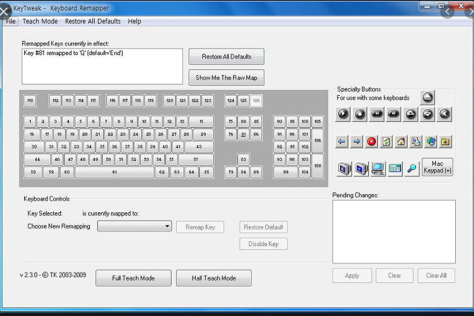Click the Apply button

[352, 275]
